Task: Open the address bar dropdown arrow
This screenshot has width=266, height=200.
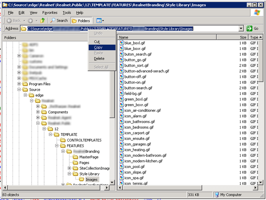Action: (241, 28)
